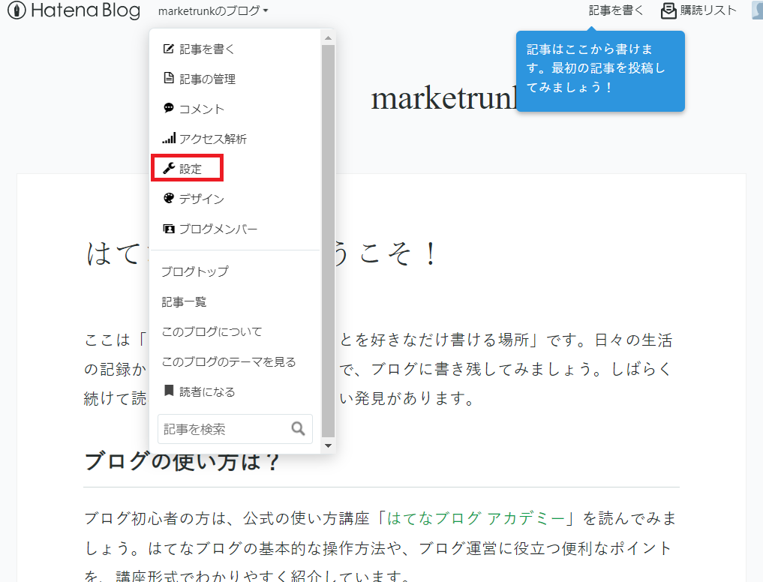Select ブログトップ from the menu
763x582 pixels.
click(195, 271)
